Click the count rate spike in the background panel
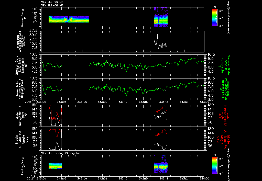 click(x=157, y=38)
